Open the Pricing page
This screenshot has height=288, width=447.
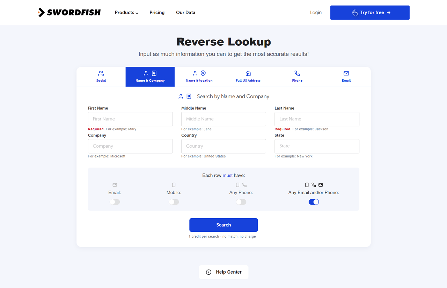pyautogui.click(x=157, y=12)
